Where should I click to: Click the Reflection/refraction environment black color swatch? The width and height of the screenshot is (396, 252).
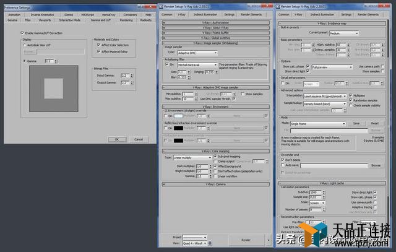pyautogui.click(x=178, y=128)
